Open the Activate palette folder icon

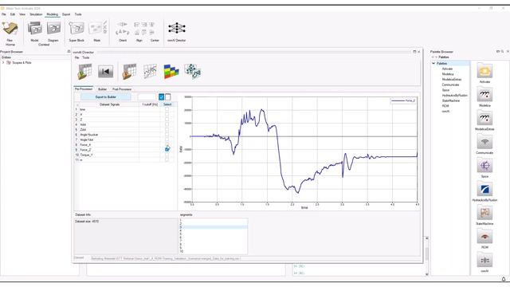[x=484, y=71]
